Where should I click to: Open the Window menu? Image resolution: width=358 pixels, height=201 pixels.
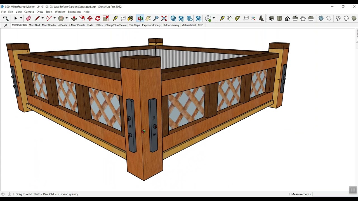tap(60, 12)
